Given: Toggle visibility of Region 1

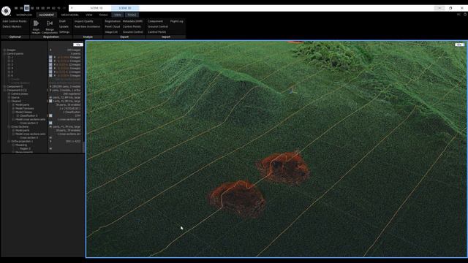Looking at the screenshot, I should click(50, 148).
